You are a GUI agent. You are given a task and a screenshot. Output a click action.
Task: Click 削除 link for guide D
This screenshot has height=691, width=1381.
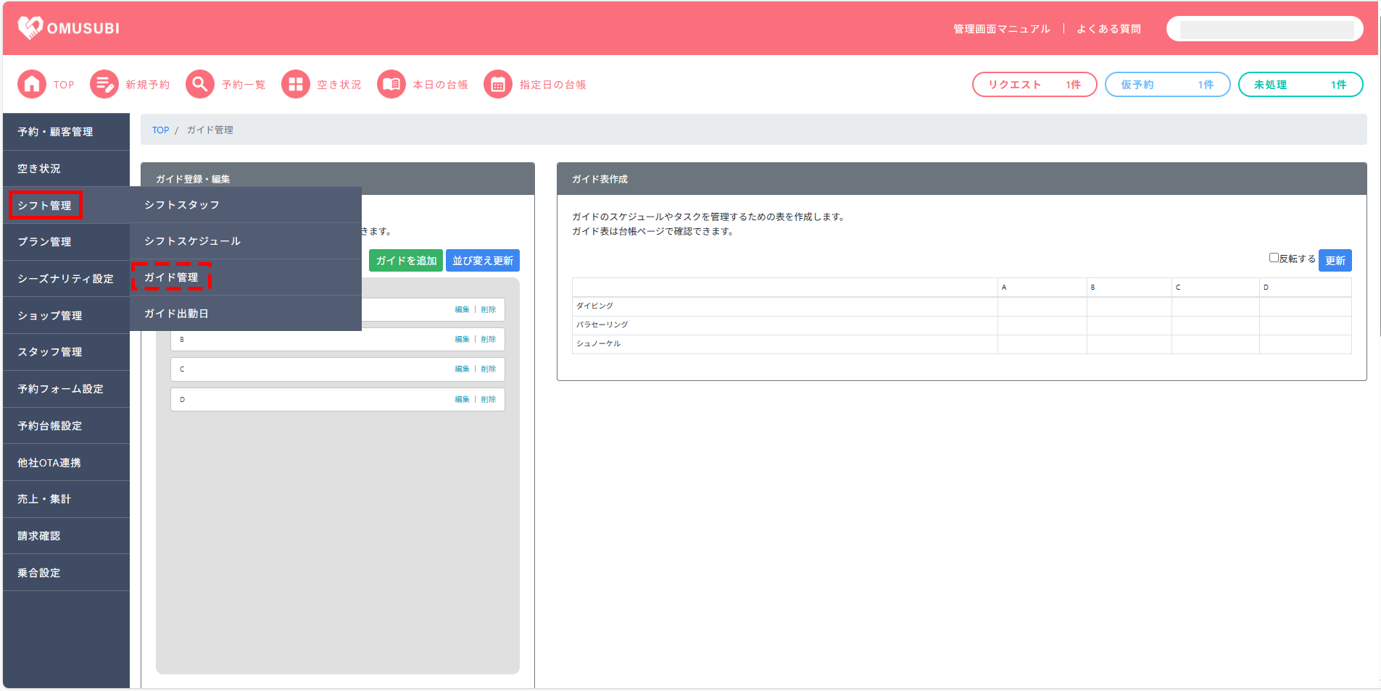click(489, 400)
